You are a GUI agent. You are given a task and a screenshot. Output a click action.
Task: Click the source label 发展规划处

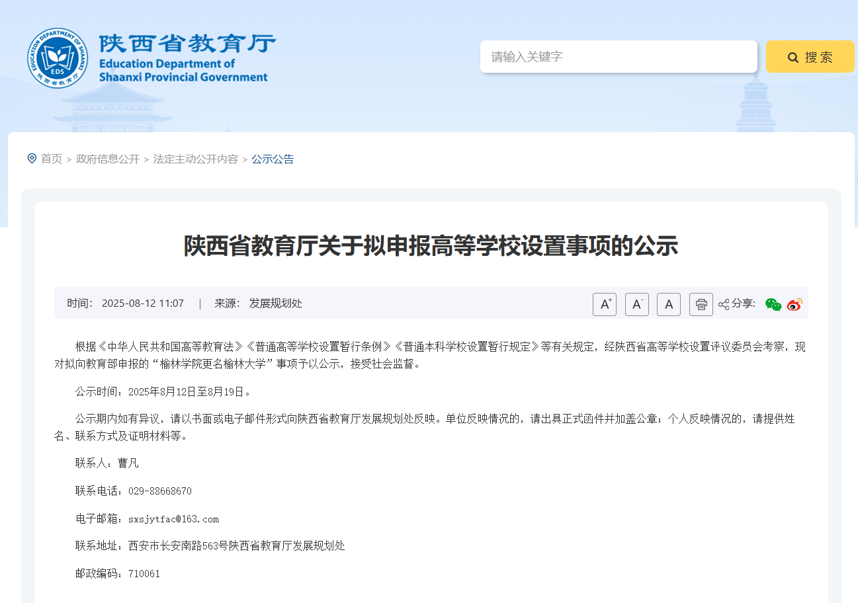pyautogui.click(x=277, y=303)
